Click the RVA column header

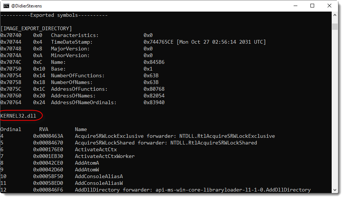(x=44, y=129)
